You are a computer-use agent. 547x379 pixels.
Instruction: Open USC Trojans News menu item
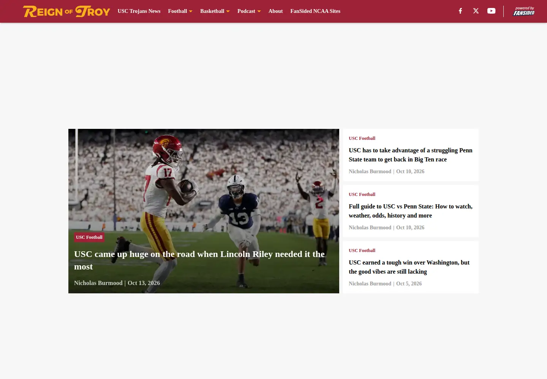(139, 11)
